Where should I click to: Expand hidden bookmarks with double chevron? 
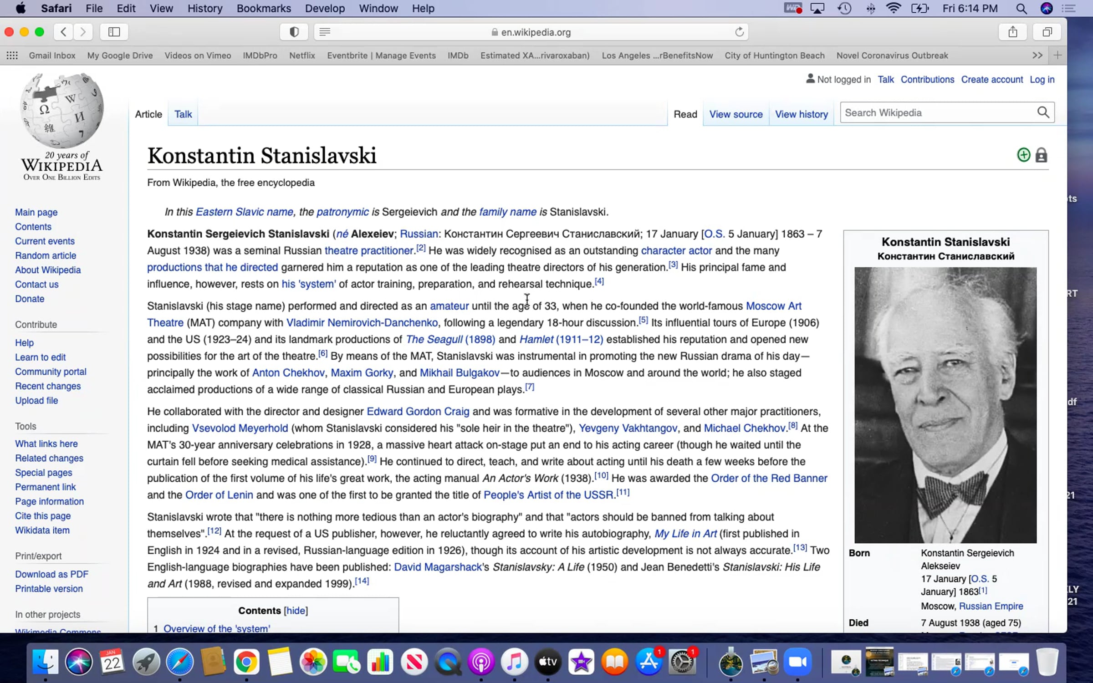(1037, 56)
